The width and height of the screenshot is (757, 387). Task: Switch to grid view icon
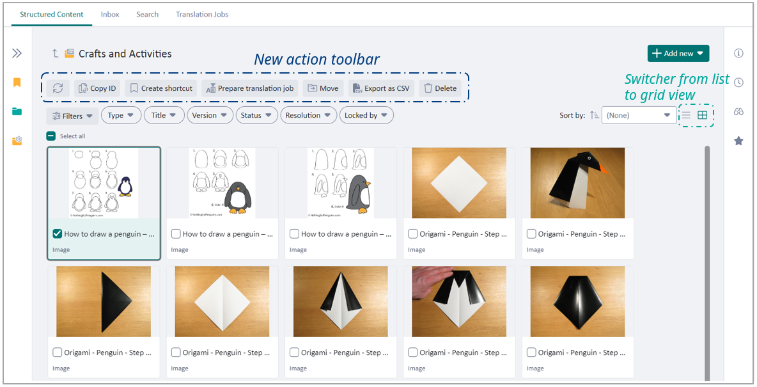point(702,115)
